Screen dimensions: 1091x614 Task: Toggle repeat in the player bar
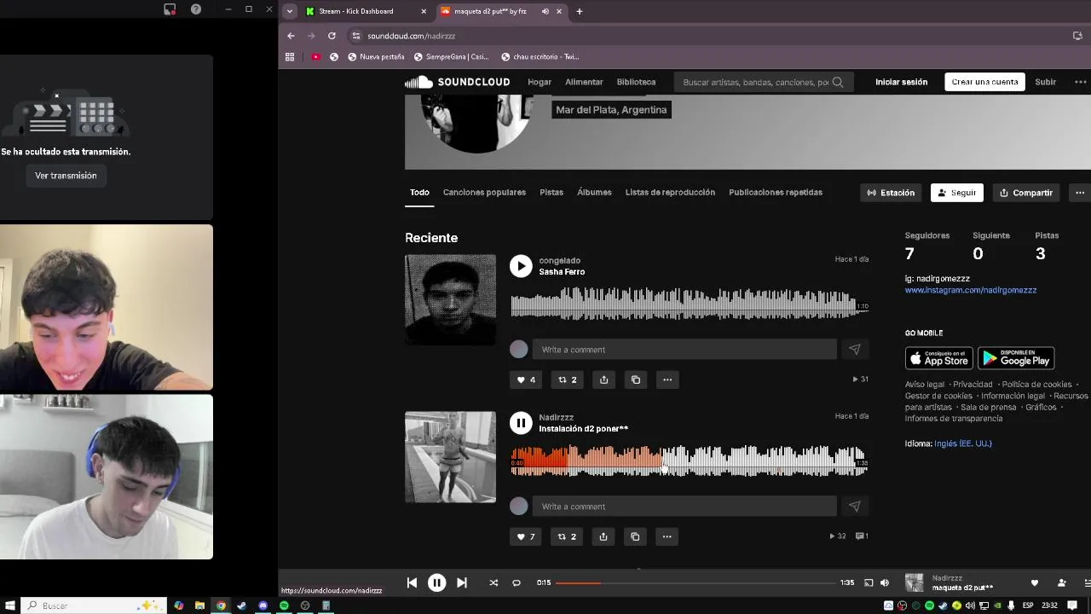click(517, 583)
